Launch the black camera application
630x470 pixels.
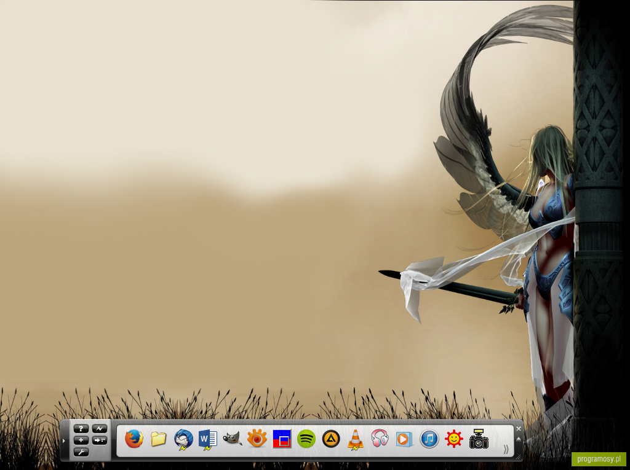[x=479, y=438]
